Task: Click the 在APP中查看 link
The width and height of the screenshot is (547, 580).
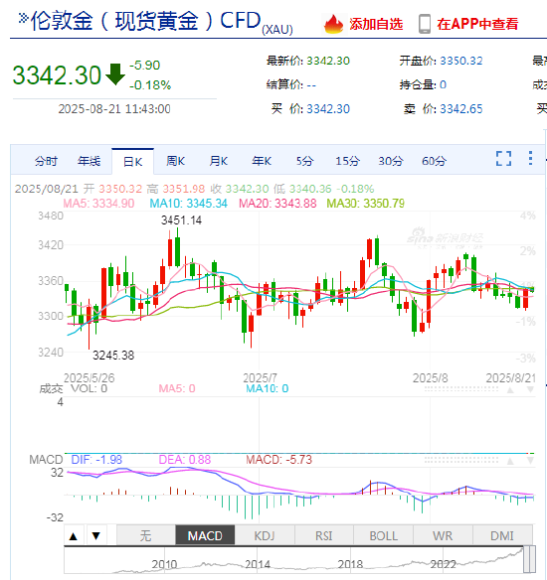Action: coord(477,24)
